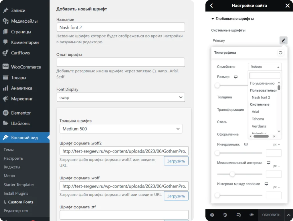This screenshot has height=221, width=293.
Task: Click the Название font name field
Action: click(121, 28)
